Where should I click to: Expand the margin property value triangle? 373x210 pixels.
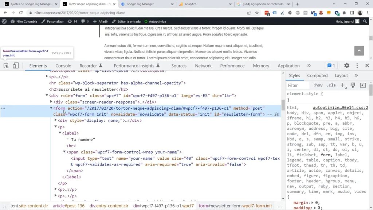(312, 203)
